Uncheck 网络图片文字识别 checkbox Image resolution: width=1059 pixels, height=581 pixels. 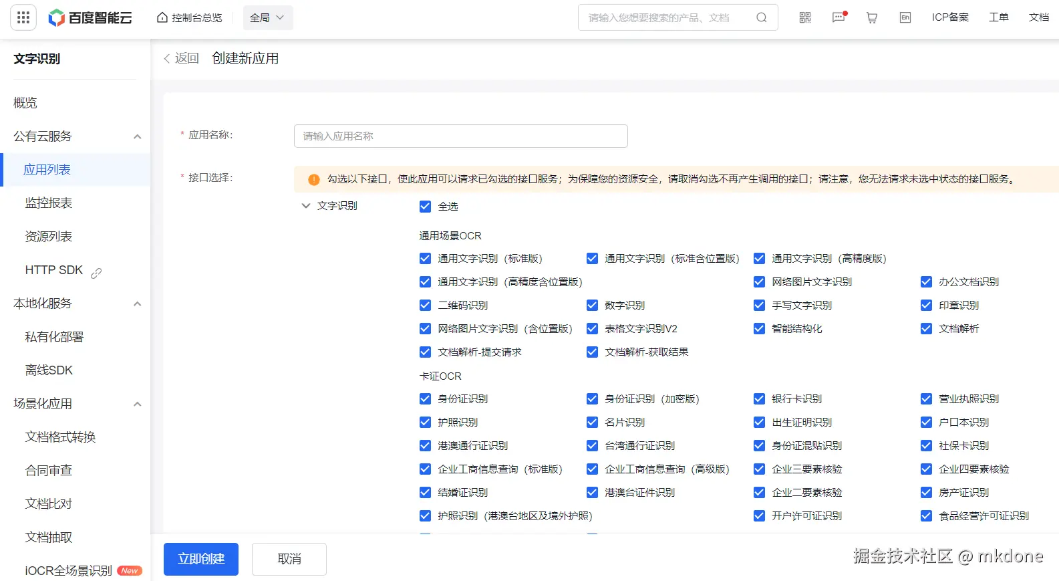click(759, 282)
